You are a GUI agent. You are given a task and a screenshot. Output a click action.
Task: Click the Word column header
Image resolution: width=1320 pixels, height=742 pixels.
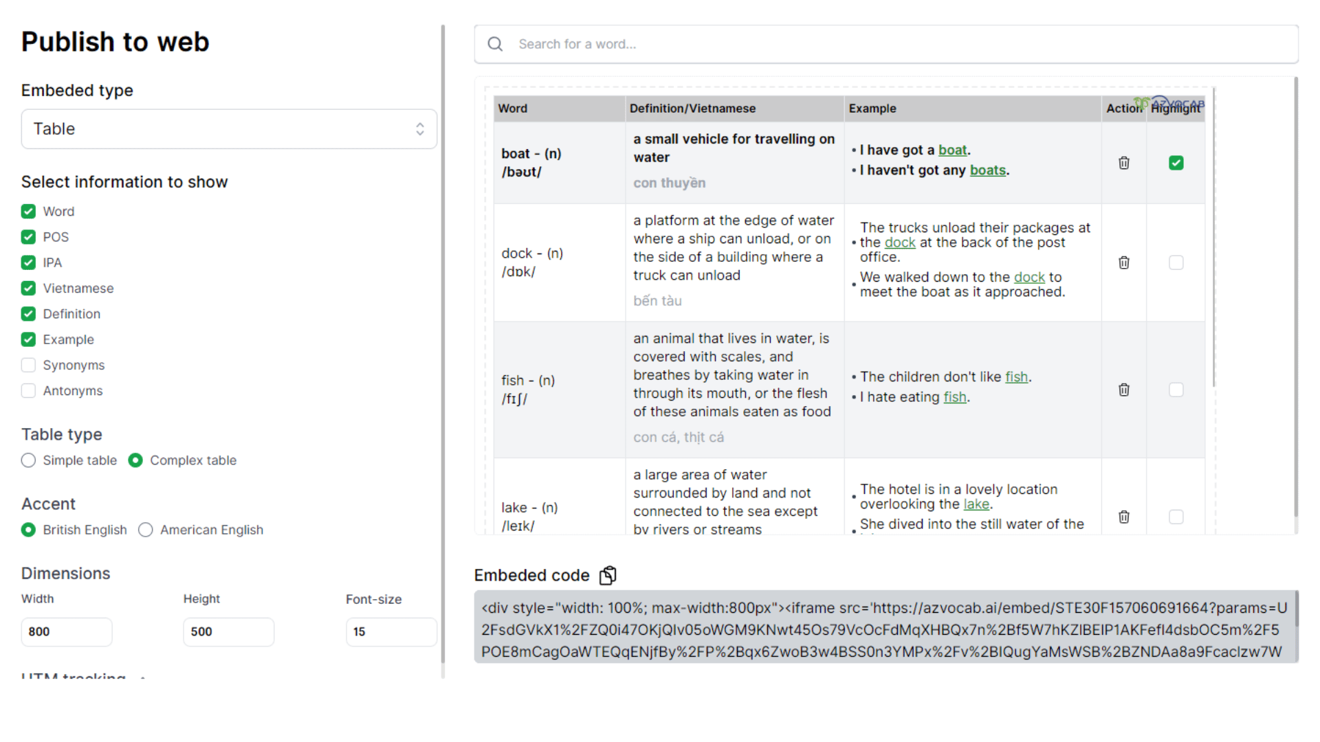coord(512,108)
